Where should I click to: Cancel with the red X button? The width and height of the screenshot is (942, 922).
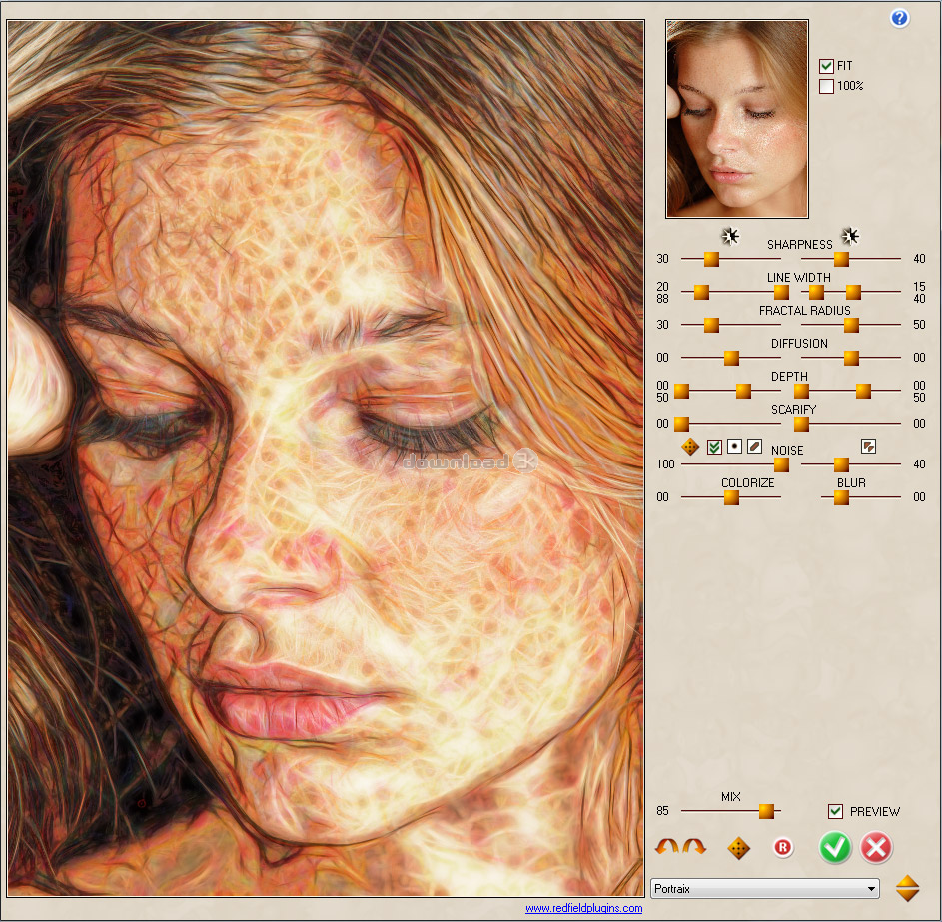tap(876, 847)
